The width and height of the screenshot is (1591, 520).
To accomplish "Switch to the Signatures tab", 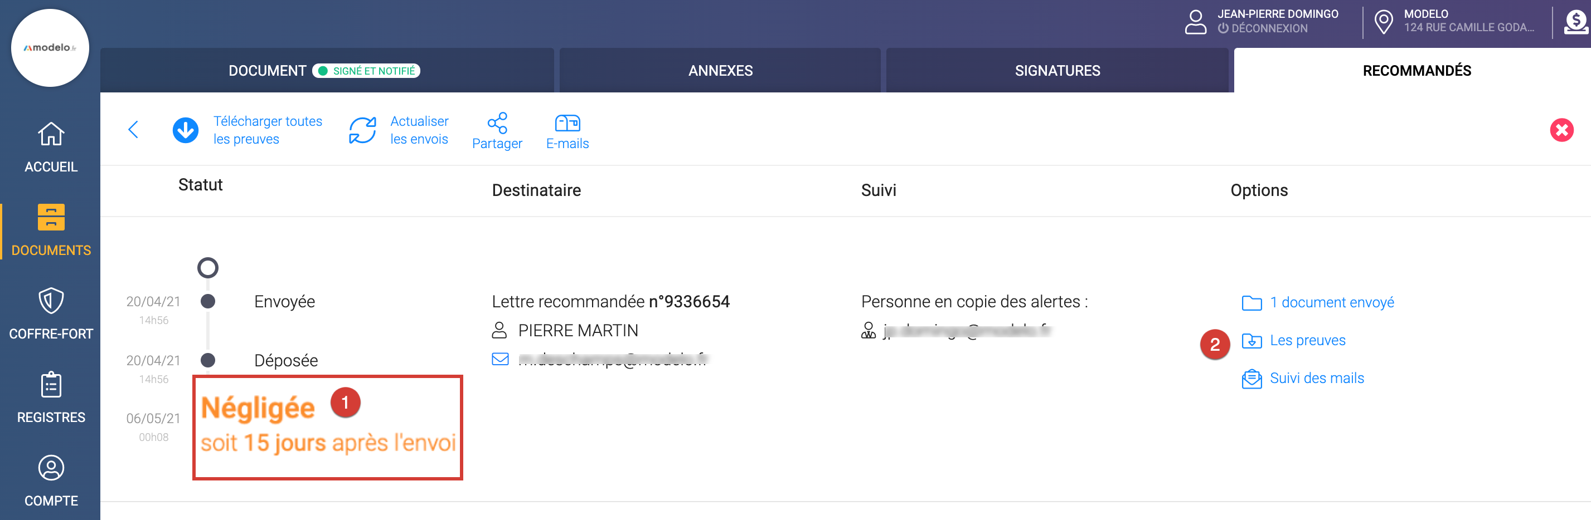I will click(1057, 71).
